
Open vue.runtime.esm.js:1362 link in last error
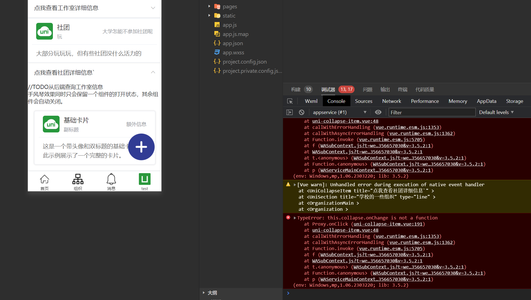(421, 242)
